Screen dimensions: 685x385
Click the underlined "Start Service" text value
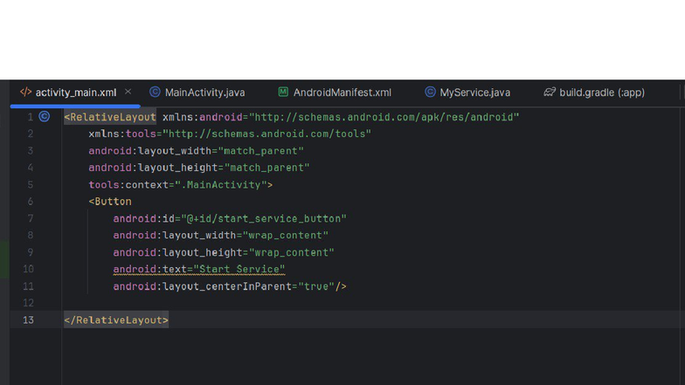point(239,269)
